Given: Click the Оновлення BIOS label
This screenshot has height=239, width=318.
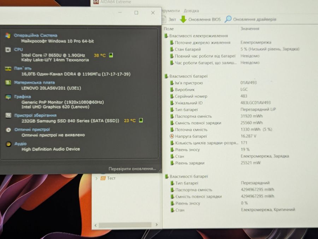Looking at the screenshot, I should 204,19.
